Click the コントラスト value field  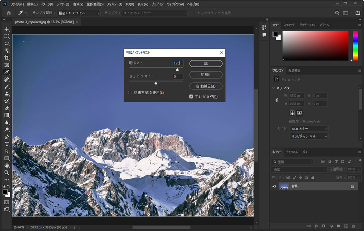click(x=178, y=76)
